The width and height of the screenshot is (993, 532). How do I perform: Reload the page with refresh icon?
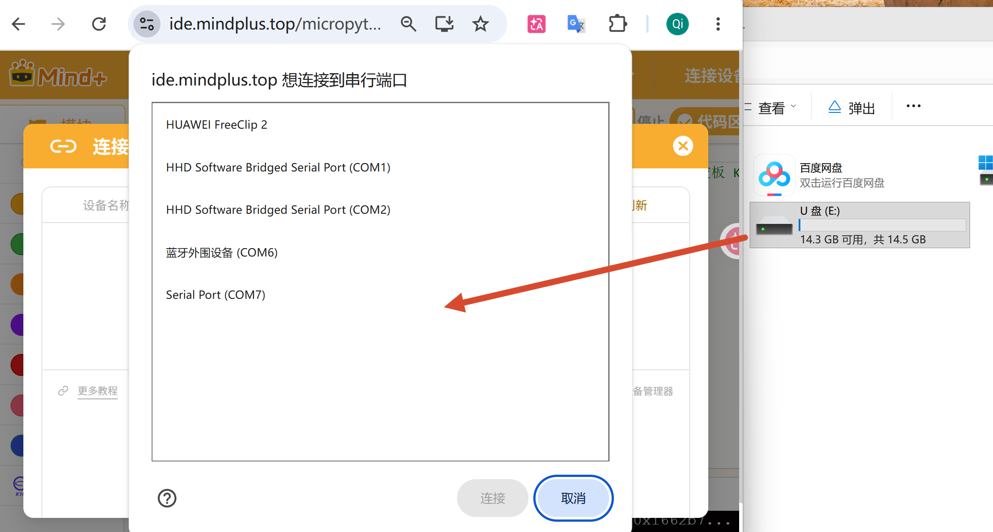[99, 24]
